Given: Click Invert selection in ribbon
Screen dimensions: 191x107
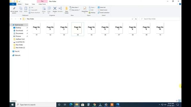Looking at the screenshot, I should [104, 12].
